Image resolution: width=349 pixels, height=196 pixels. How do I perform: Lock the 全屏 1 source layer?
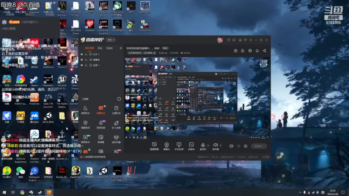(86, 65)
